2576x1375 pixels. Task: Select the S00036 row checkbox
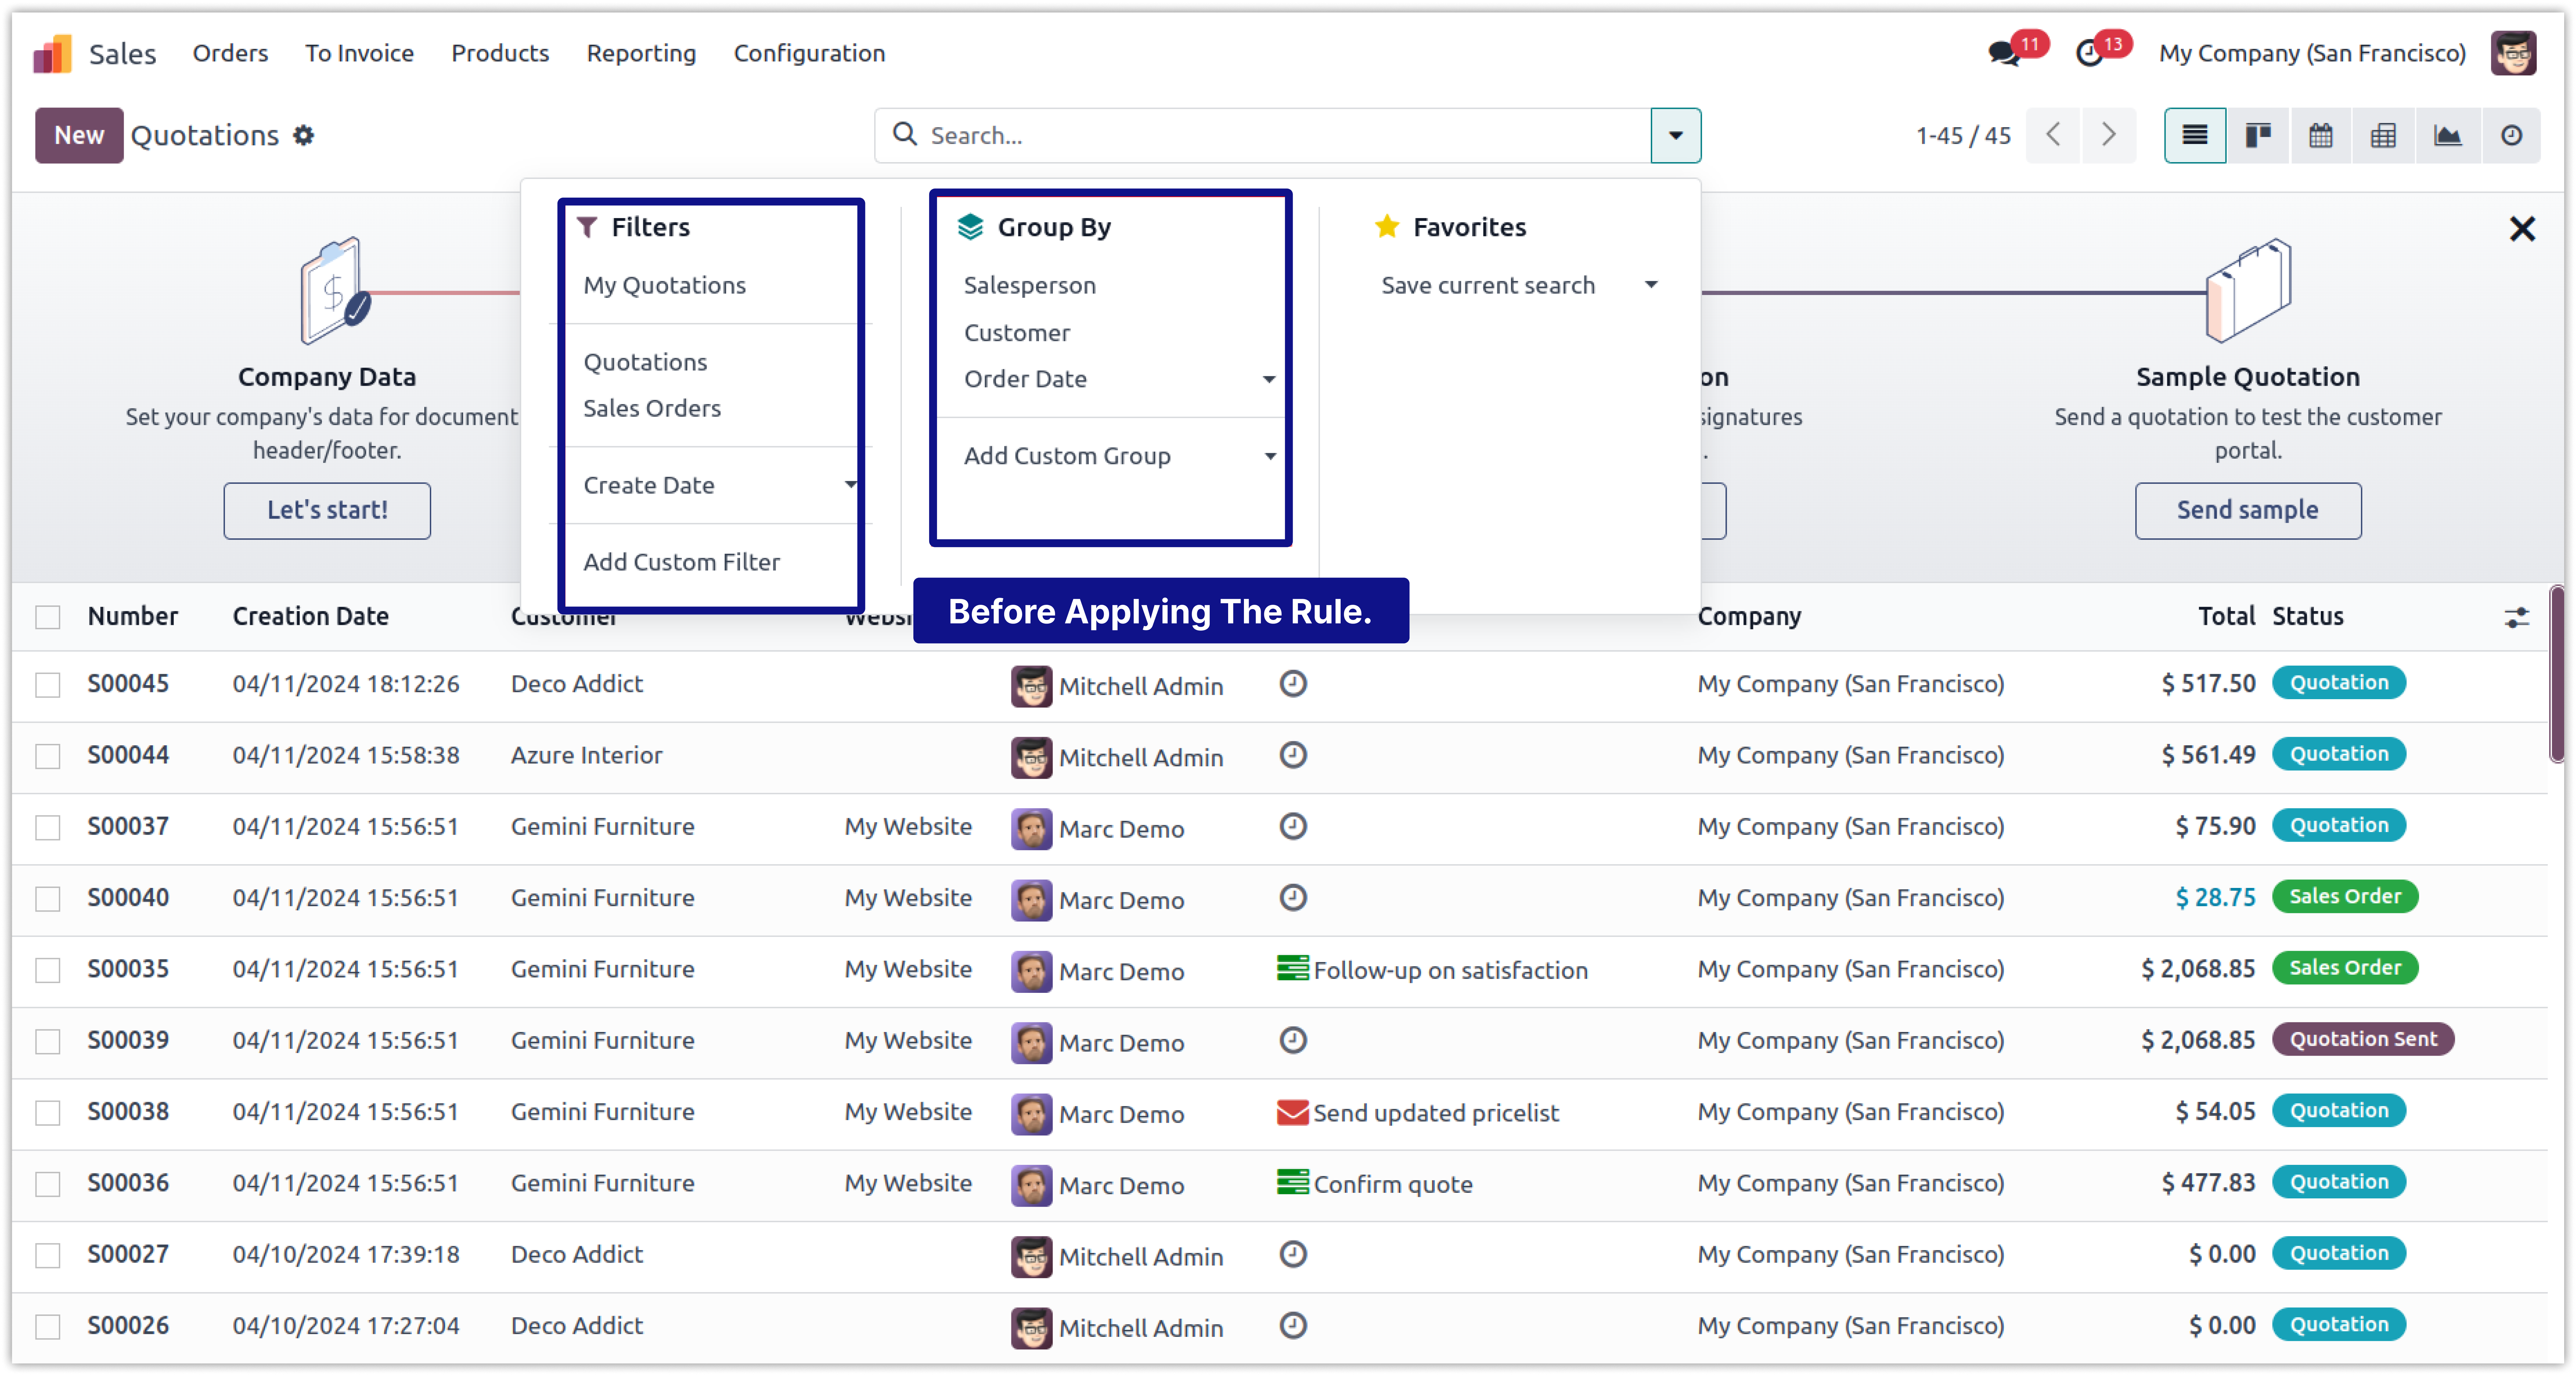(48, 1184)
